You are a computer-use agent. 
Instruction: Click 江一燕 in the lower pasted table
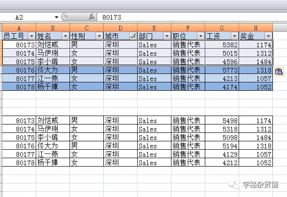[47, 154]
